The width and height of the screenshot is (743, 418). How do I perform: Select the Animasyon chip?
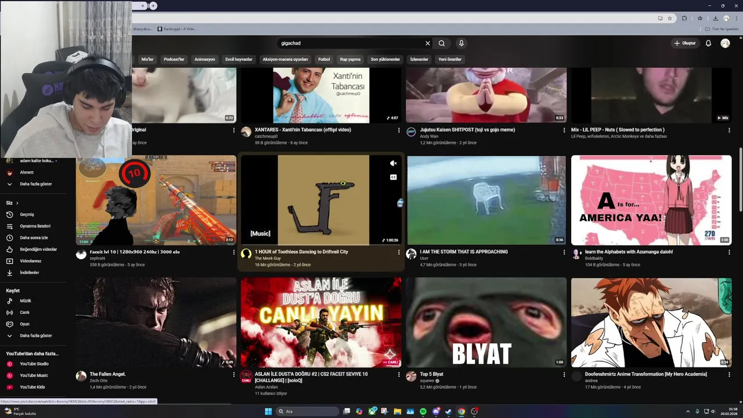tap(204, 59)
